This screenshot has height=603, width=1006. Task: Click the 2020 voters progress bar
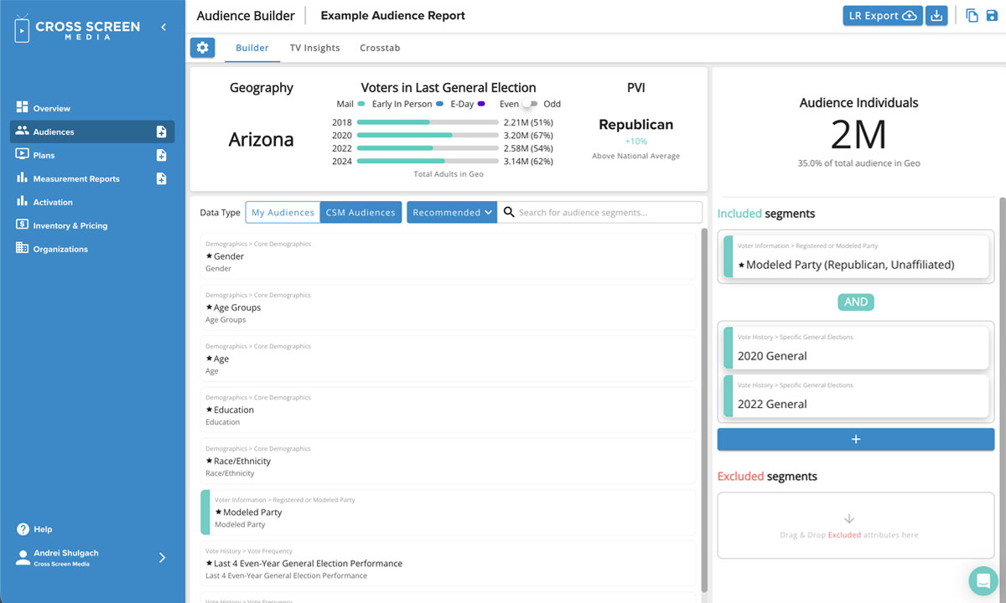tap(428, 135)
